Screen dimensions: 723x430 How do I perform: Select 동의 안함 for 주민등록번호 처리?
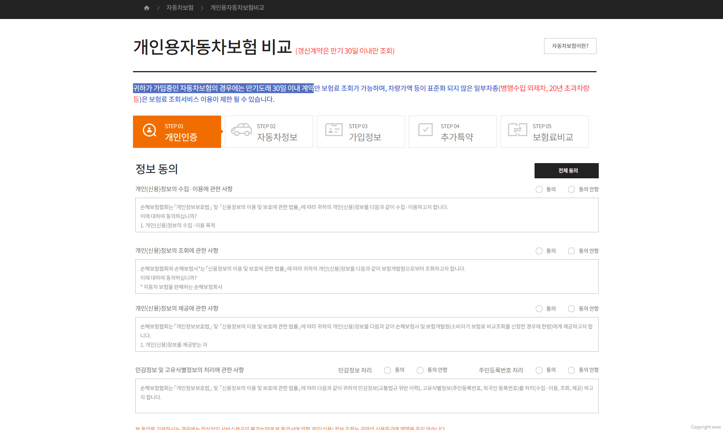(x=571, y=370)
